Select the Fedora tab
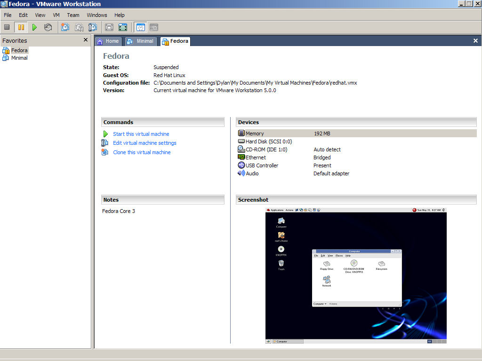Screen dimensions: 482x361 pyautogui.click(x=175, y=41)
